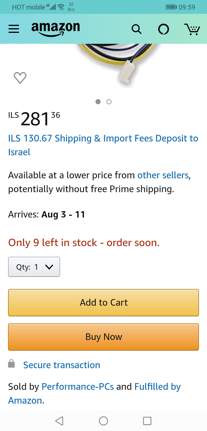View other sellers offers link
This screenshot has width=207, height=431.
click(x=163, y=175)
